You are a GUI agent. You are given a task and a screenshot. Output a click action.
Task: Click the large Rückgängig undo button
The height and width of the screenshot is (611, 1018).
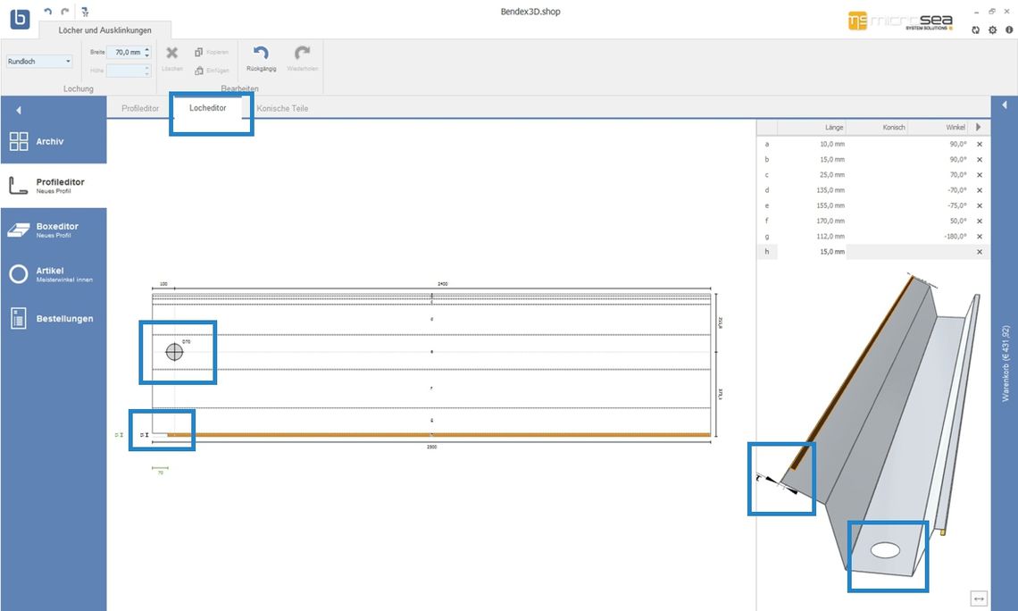pos(261,58)
